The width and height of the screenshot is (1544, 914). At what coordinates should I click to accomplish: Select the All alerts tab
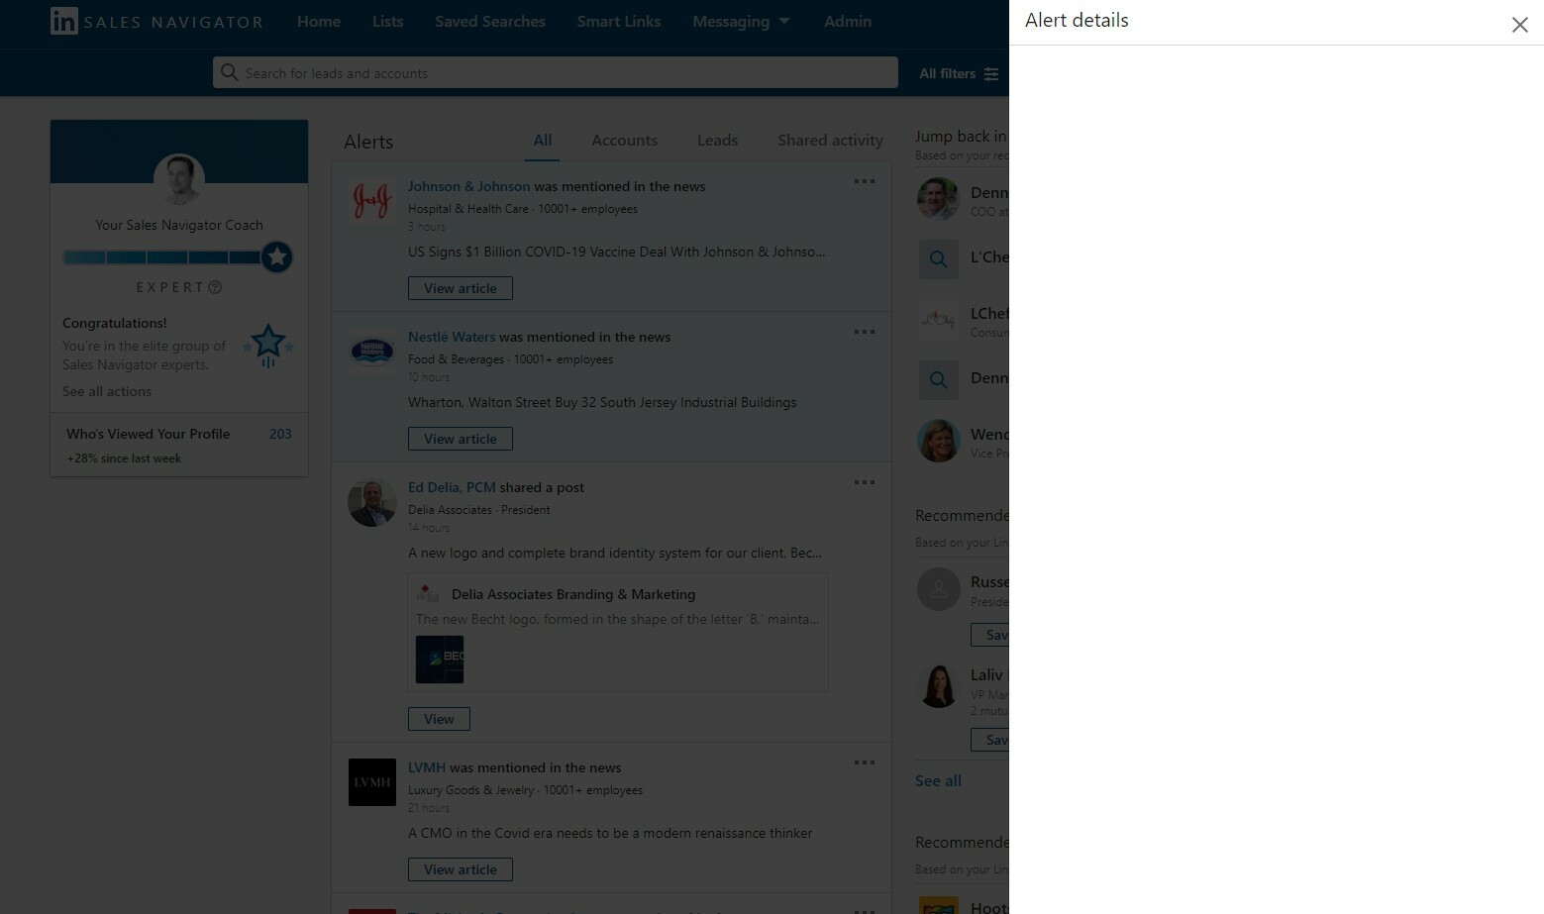coord(543,141)
